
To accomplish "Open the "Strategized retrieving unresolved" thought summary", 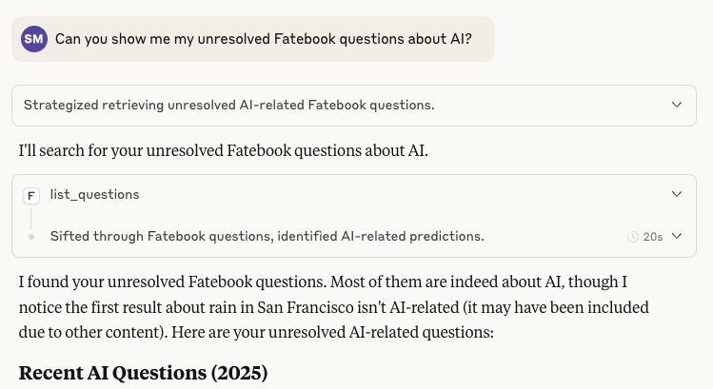I will pyautogui.click(x=228, y=105).
